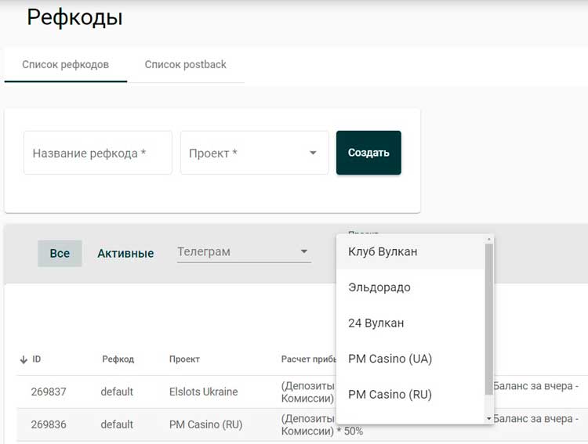The height and width of the screenshot is (444, 588).
Task: Select the Активные filter button
Action: click(x=125, y=253)
